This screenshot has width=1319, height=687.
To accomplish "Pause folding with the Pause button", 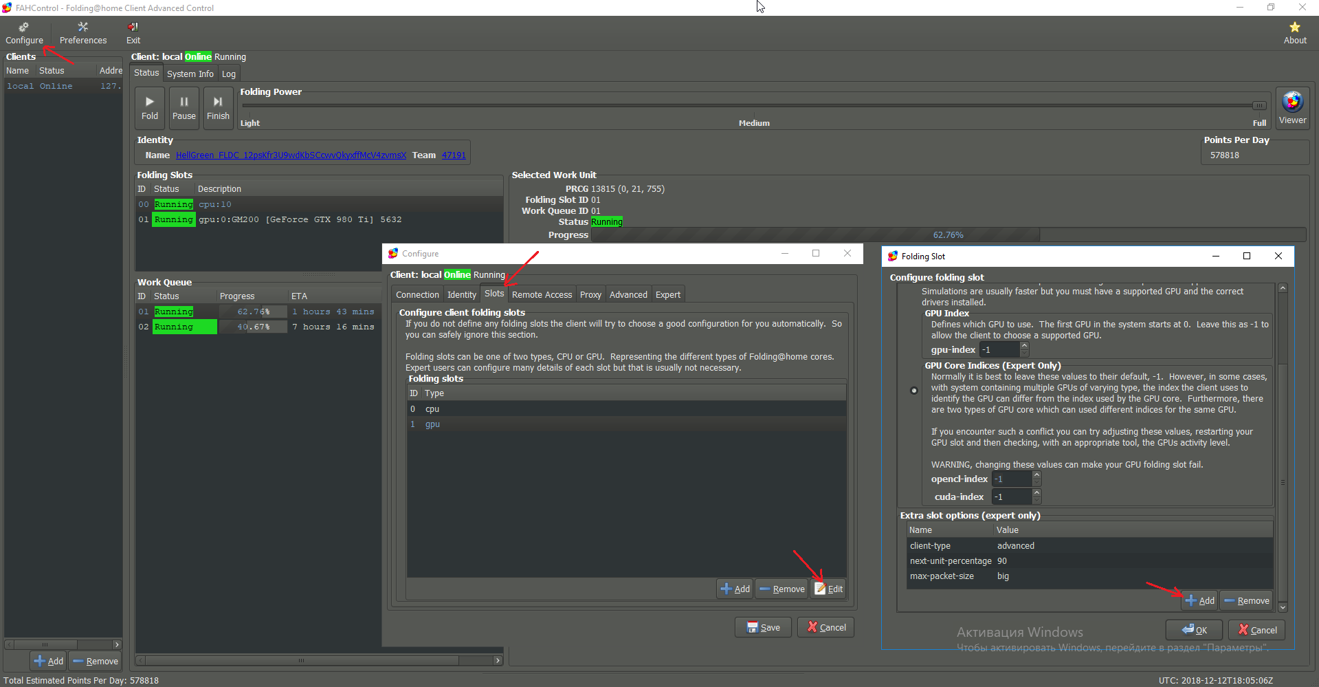I will pos(184,108).
